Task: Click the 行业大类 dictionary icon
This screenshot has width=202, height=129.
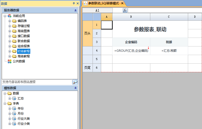Action: pyautogui.click(x=14, y=119)
